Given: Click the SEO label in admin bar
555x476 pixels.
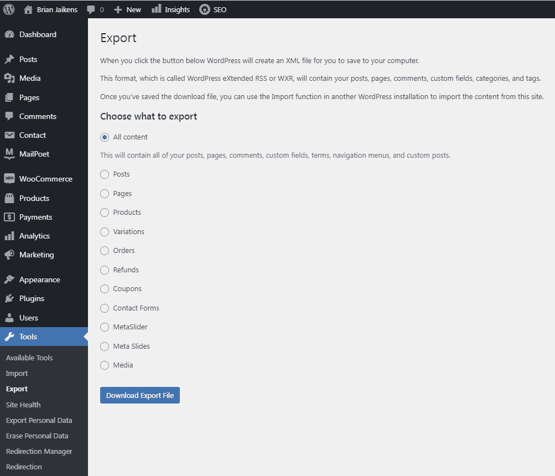Looking at the screenshot, I should pyautogui.click(x=220, y=10).
